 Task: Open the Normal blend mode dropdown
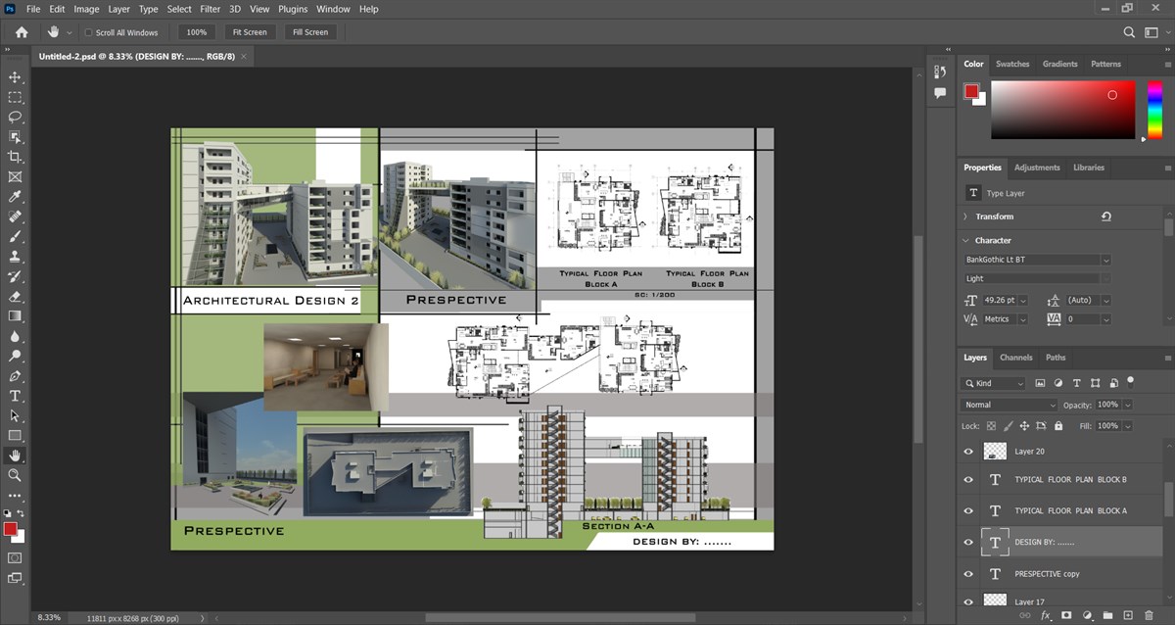1010,405
